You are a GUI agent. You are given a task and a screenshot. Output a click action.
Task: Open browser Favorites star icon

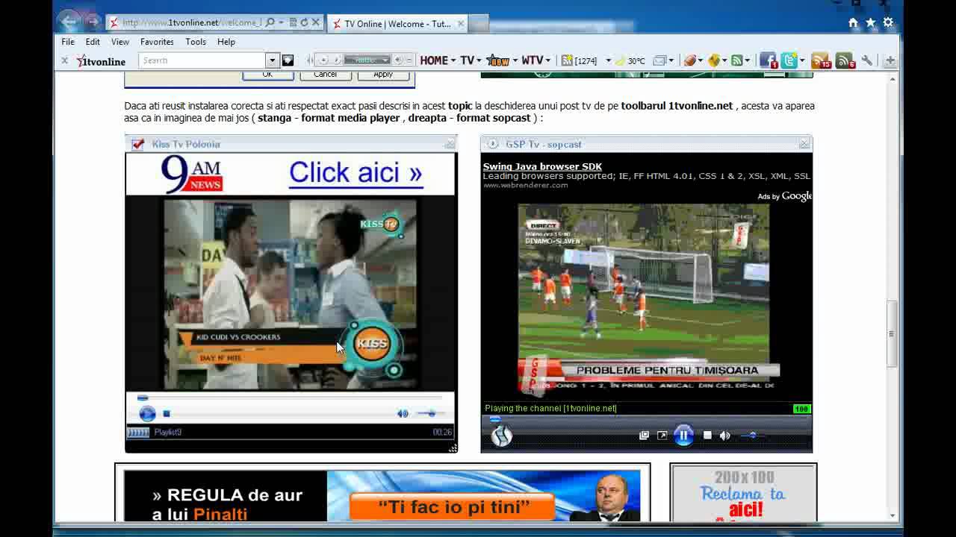(x=871, y=23)
